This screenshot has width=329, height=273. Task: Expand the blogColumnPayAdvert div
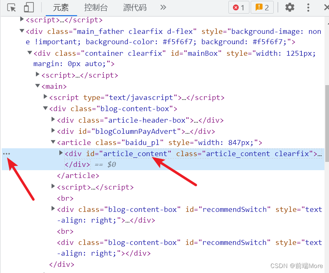53,131
